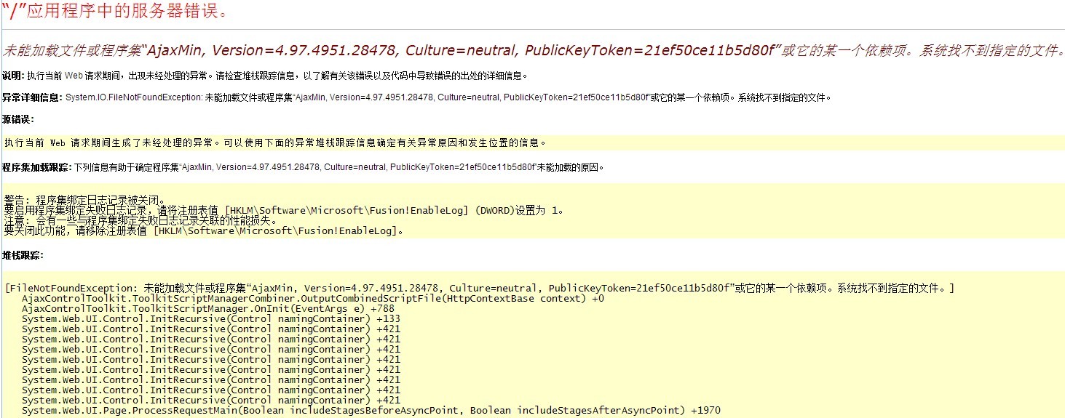Click the ToolkitScriptManagerCombiner.OutputCombinedScriptFile stack line
Image resolution: width=1065 pixels, height=418 pixels.
point(313,299)
